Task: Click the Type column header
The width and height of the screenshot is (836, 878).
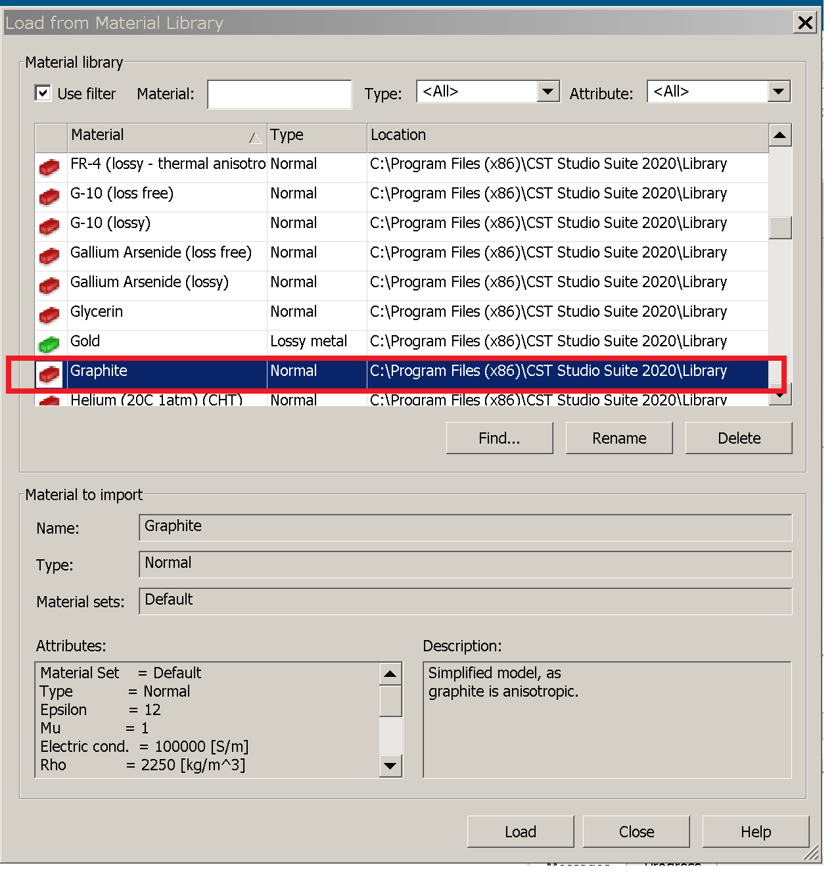Action: 317,135
